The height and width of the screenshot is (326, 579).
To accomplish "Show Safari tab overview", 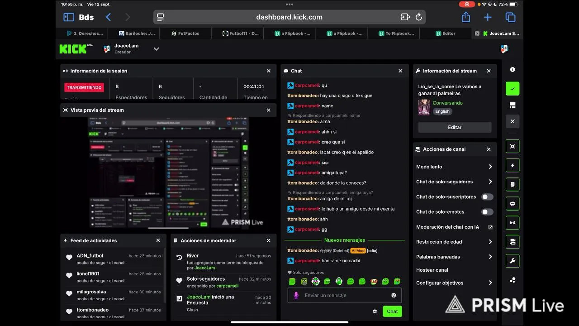I will pyautogui.click(x=510, y=17).
